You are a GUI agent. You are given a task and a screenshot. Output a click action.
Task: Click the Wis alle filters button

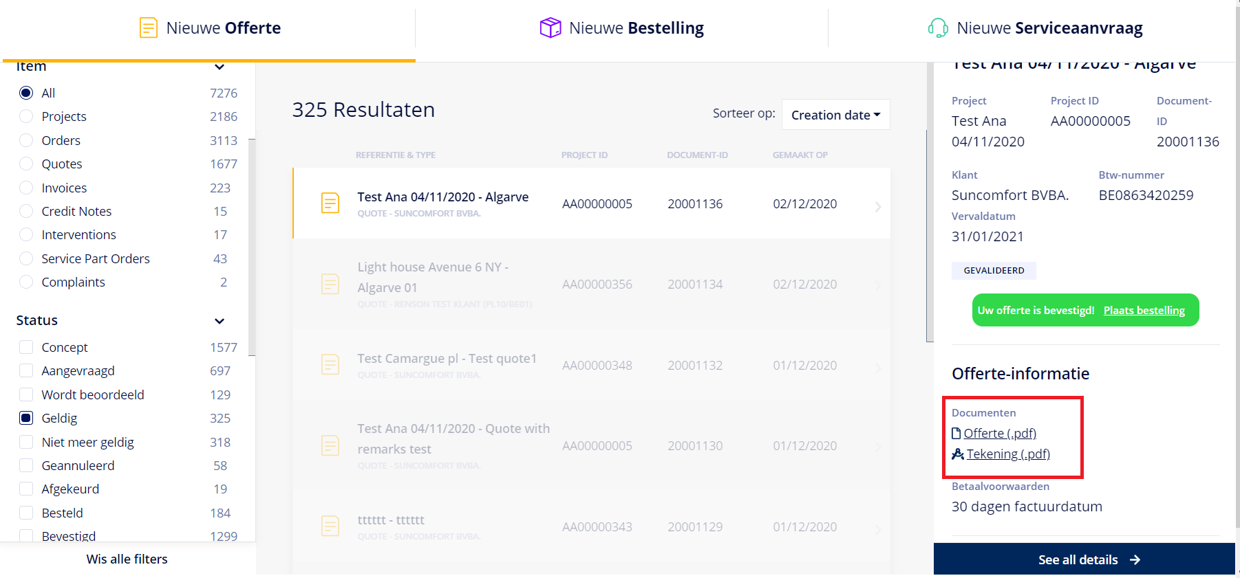click(x=127, y=559)
